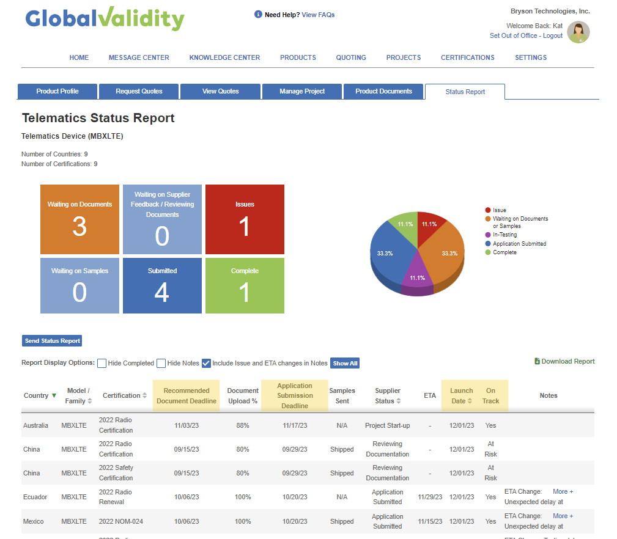The width and height of the screenshot is (617, 539).
Task: Click green Complete tile
Action: pos(245,285)
